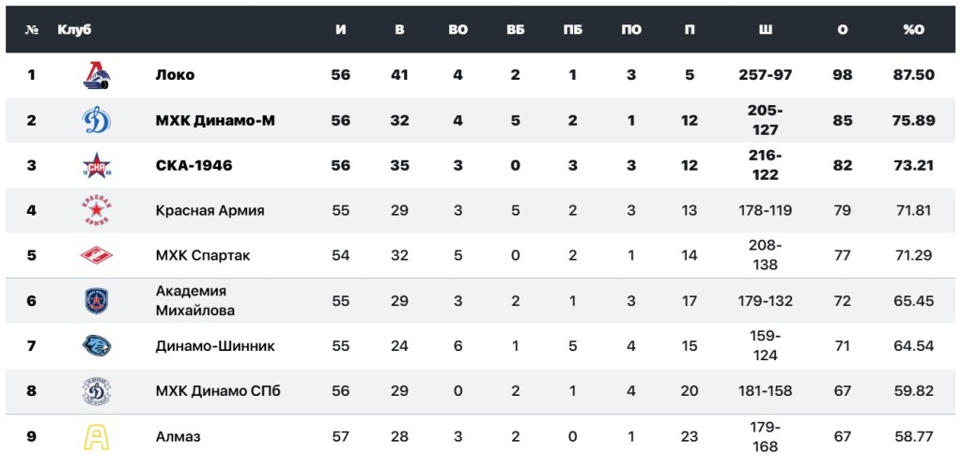The height and width of the screenshot is (469, 962).
Task: Open the Алмаз team page
Action: coord(178,436)
